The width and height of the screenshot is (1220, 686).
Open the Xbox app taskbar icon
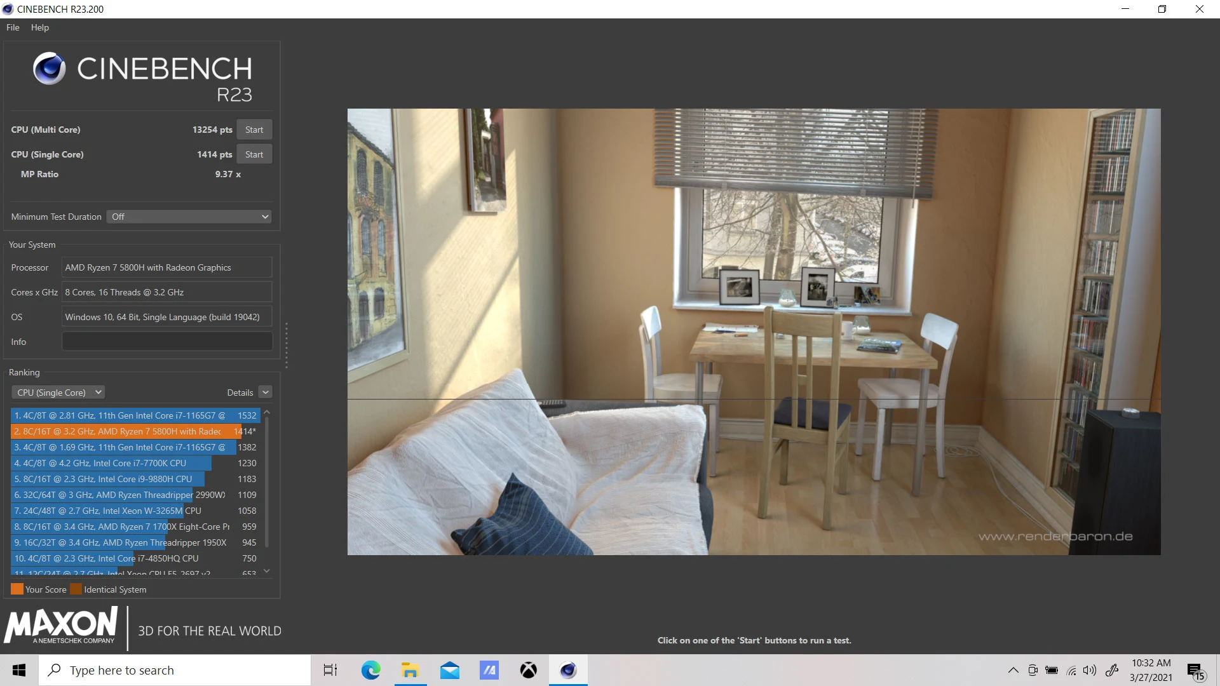[x=528, y=670]
